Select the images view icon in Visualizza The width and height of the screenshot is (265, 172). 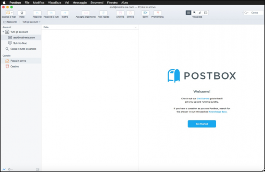pos(206,13)
